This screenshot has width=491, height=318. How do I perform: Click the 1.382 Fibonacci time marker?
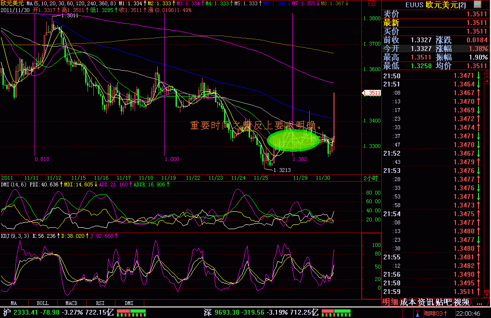pyautogui.click(x=300, y=159)
